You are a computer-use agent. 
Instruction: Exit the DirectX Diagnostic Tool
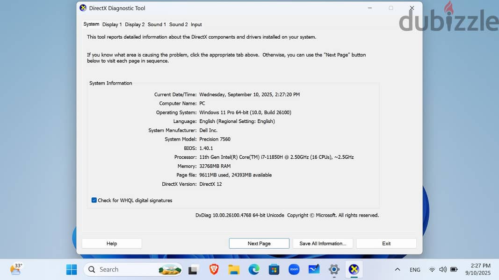[386, 244]
